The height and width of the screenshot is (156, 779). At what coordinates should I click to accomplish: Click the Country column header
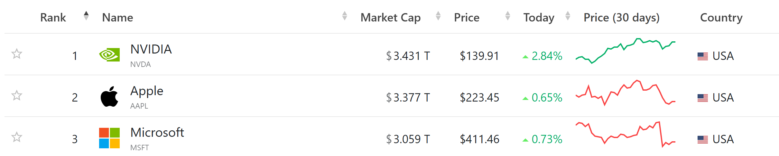(x=721, y=17)
